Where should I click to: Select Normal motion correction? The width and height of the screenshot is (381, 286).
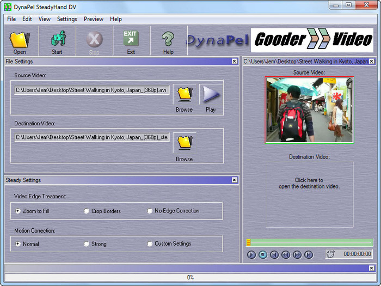(x=18, y=244)
